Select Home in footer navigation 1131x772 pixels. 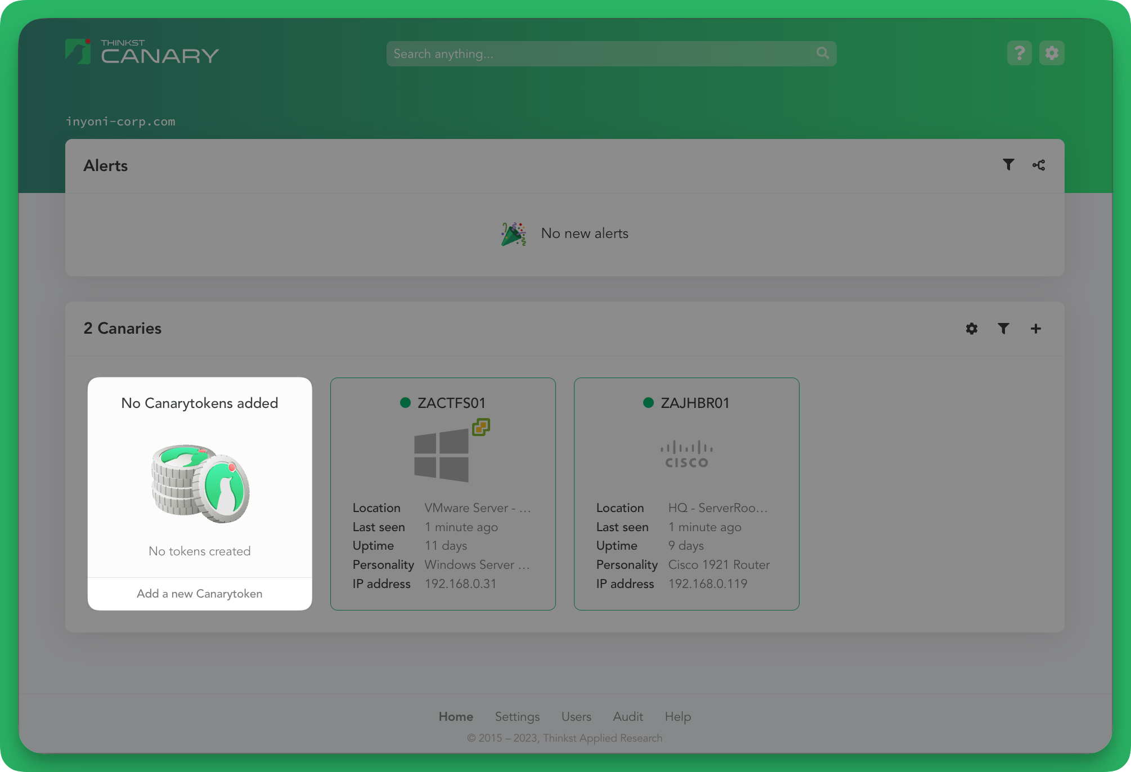coord(456,717)
